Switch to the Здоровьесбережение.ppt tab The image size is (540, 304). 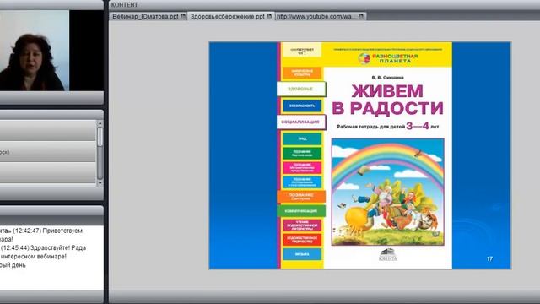[x=230, y=16]
